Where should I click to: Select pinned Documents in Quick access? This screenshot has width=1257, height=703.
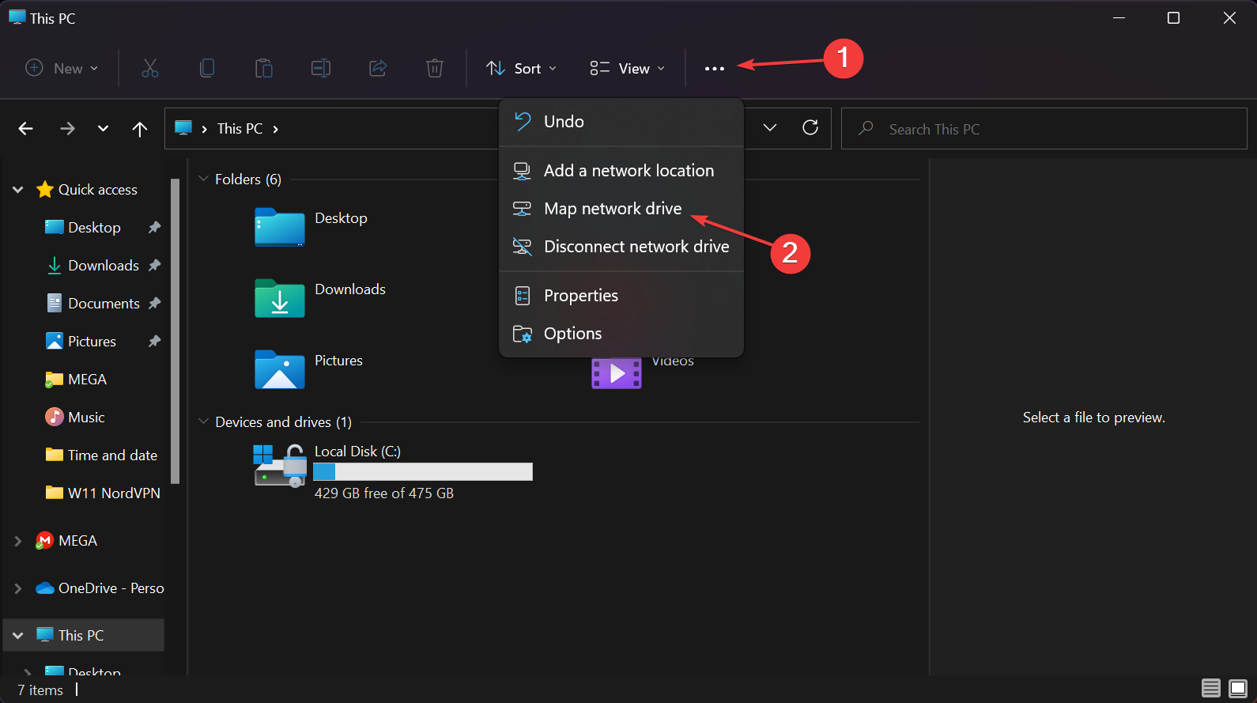[x=104, y=304]
